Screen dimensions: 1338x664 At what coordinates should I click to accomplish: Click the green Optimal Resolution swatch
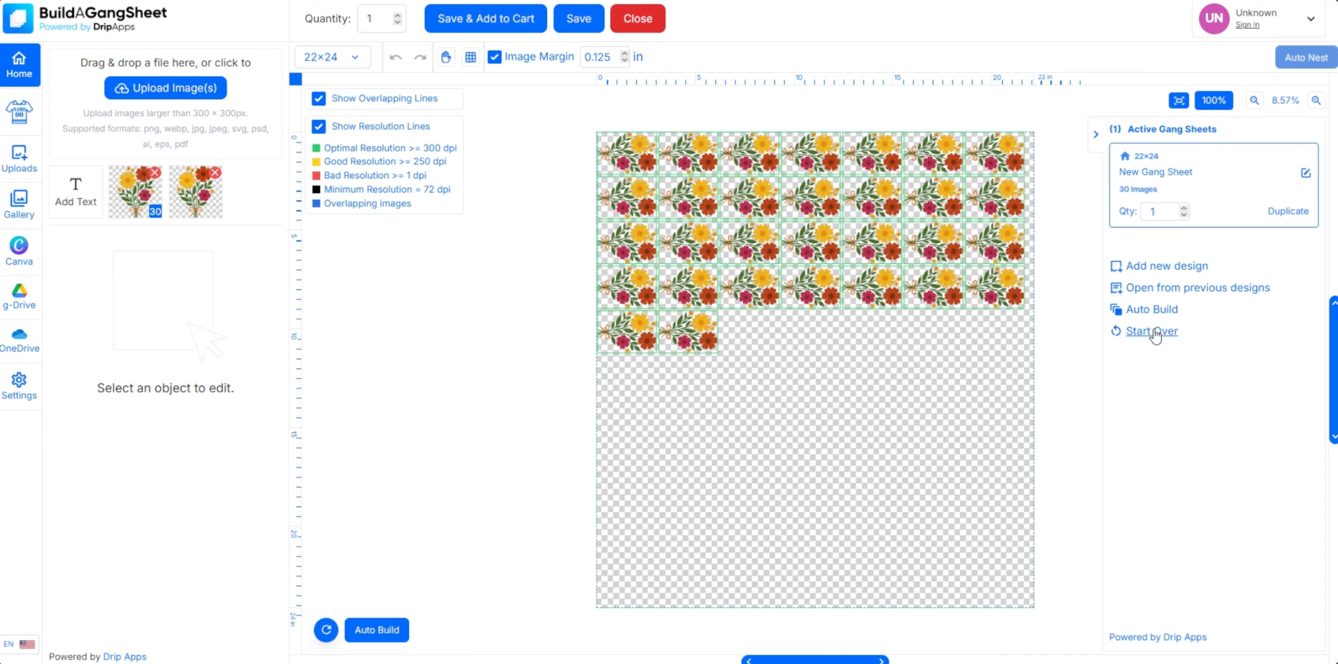(x=316, y=148)
